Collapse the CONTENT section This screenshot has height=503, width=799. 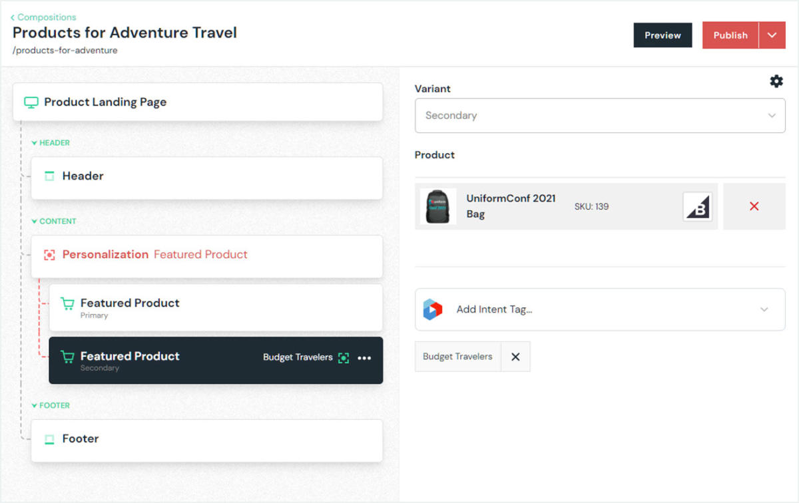point(35,222)
